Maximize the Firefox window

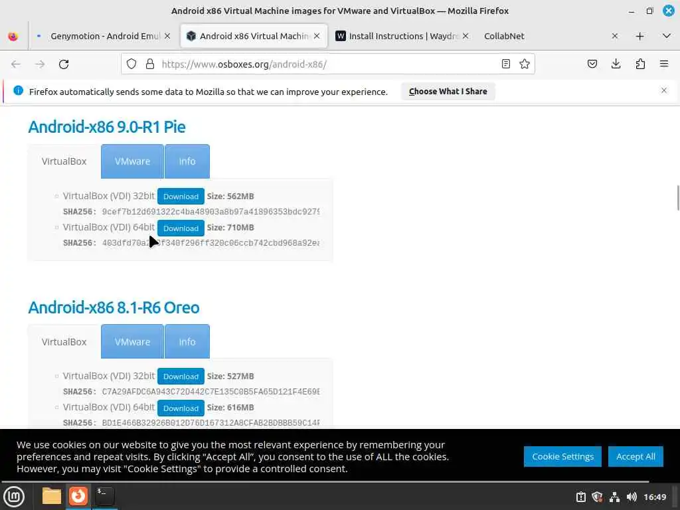coord(649,11)
